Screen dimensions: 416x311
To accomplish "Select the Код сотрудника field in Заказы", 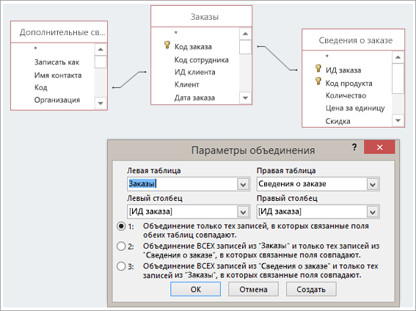I will (x=201, y=60).
